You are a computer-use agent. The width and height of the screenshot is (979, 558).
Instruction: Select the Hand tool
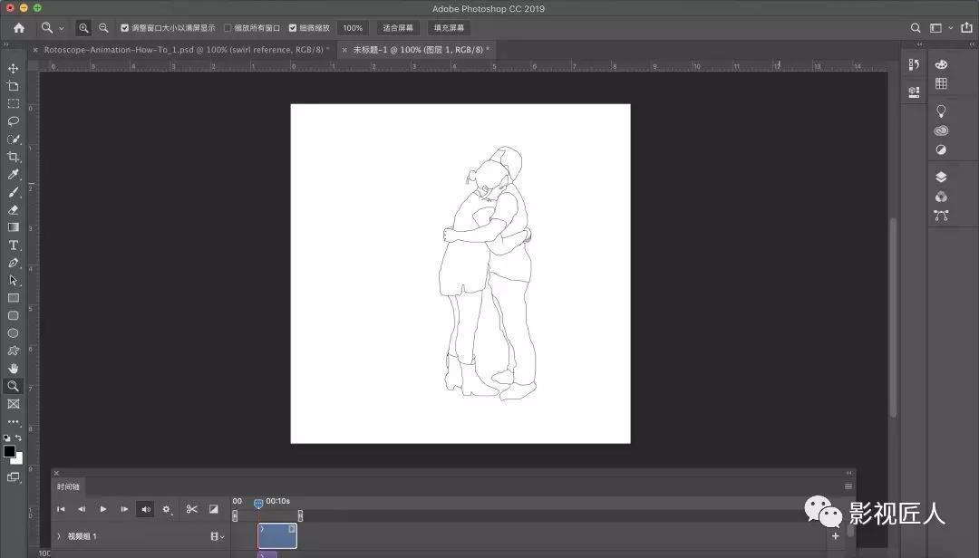click(x=14, y=368)
